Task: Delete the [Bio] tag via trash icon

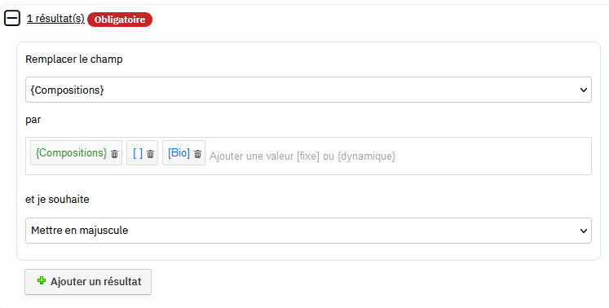Action: coord(197,154)
